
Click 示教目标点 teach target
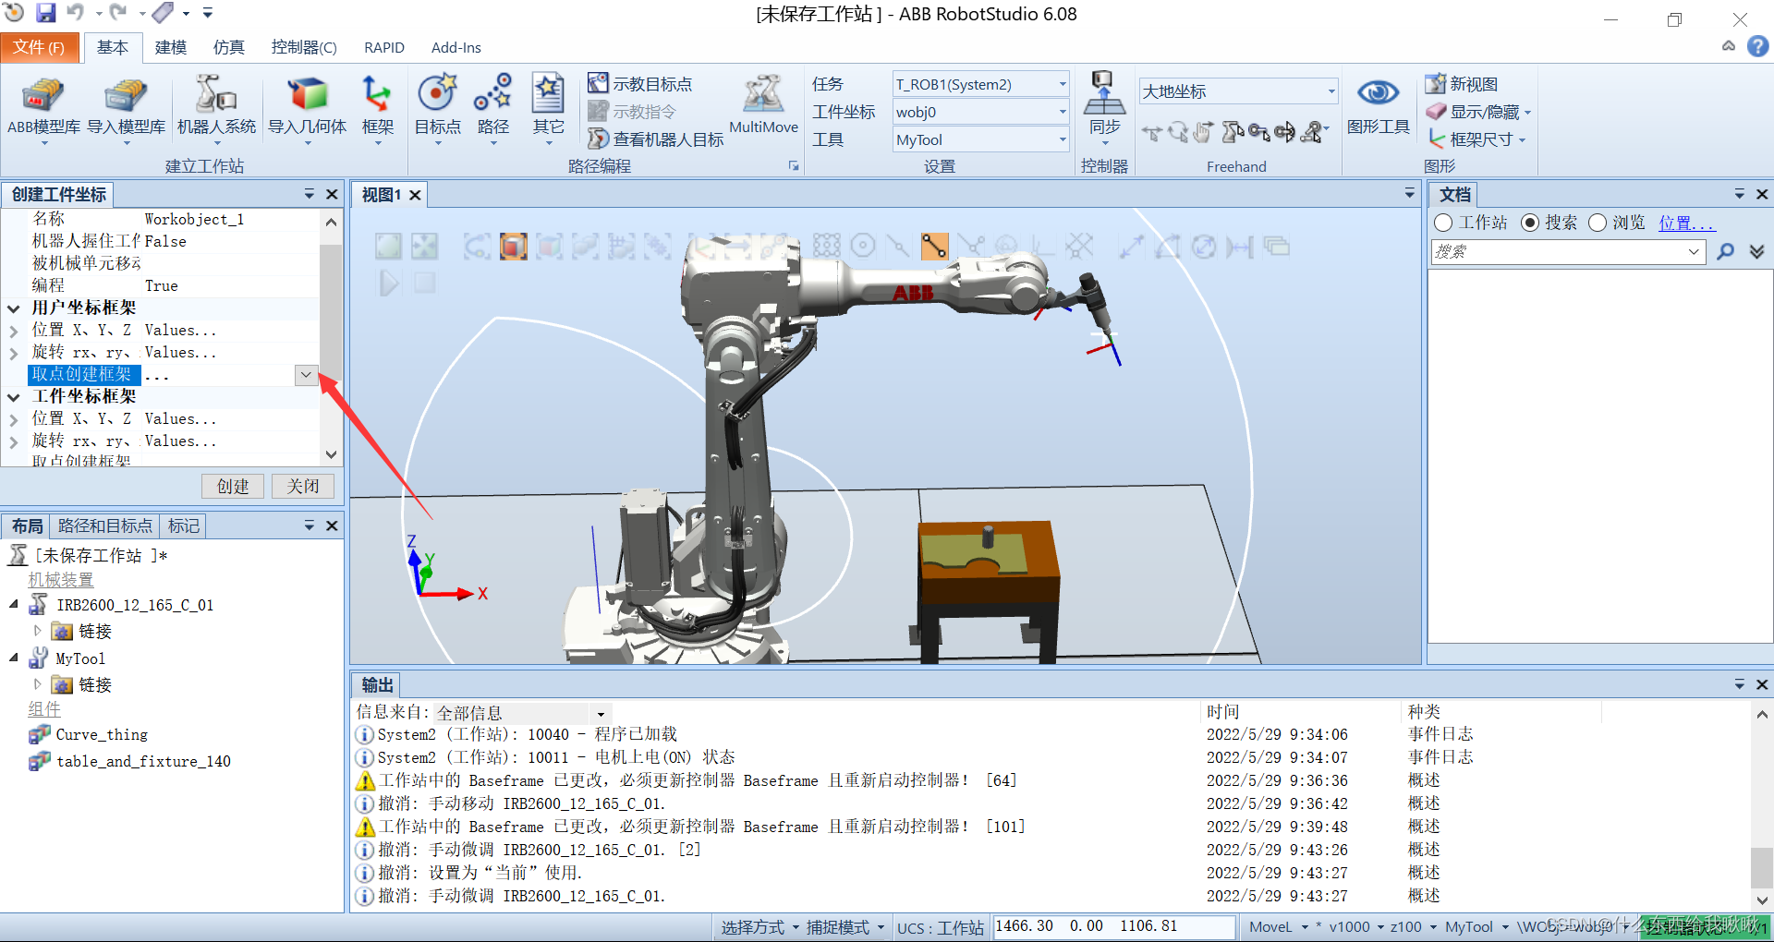[x=640, y=84]
